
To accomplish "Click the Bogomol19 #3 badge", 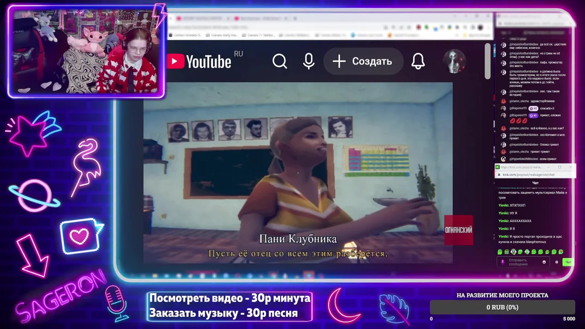I will (x=533, y=108).
